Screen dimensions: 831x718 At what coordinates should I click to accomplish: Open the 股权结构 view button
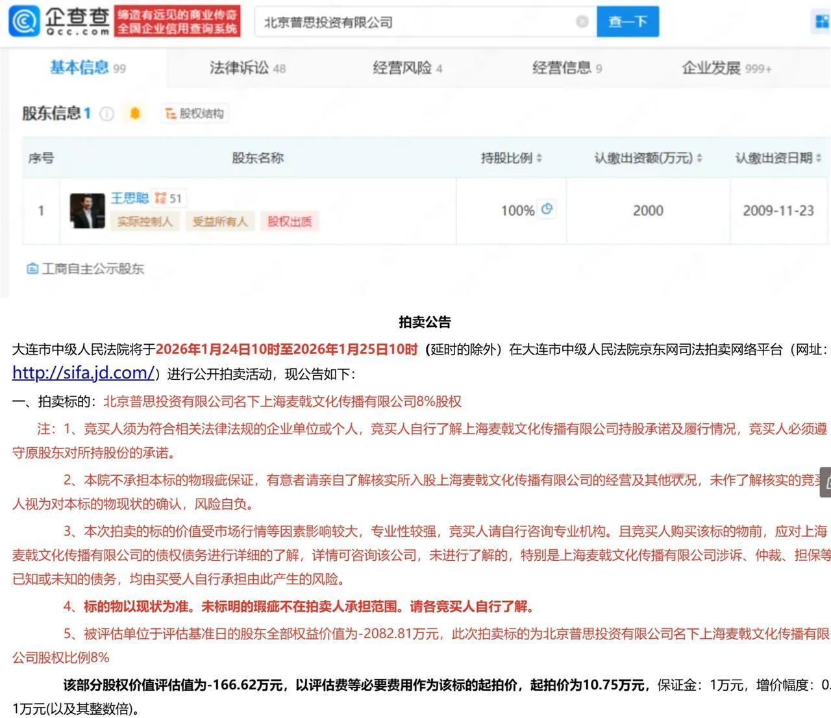[x=195, y=114]
